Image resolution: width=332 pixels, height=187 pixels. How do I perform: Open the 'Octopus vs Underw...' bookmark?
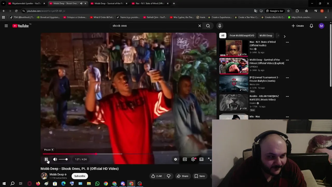tap(74, 17)
